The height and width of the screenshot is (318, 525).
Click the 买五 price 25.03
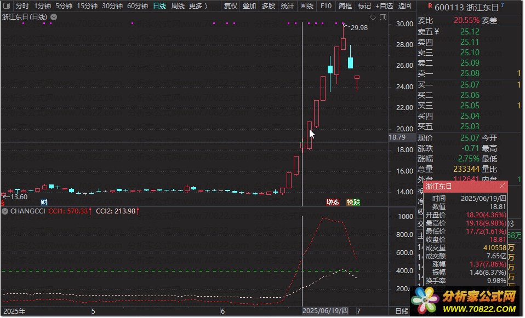pyautogui.click(x=470, y=126)
